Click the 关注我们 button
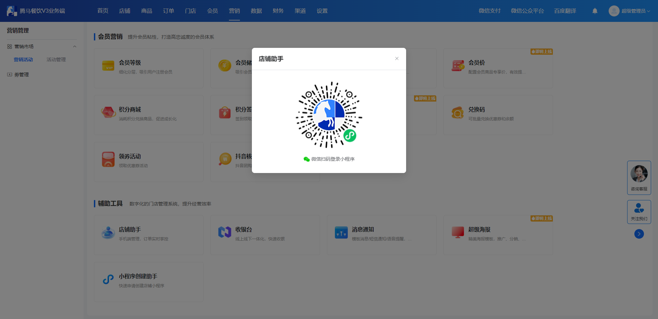658x319 pixels. tap(639, 212)
